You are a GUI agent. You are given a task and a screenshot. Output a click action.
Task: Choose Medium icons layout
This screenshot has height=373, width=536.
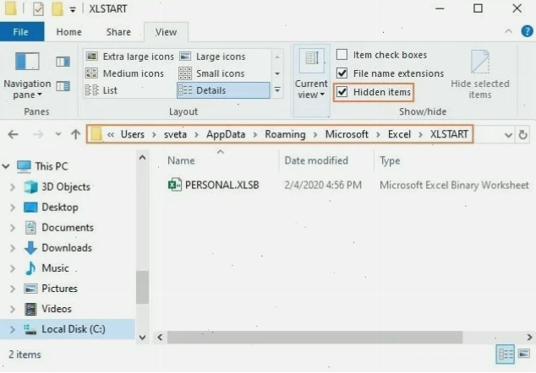[124, 73]
